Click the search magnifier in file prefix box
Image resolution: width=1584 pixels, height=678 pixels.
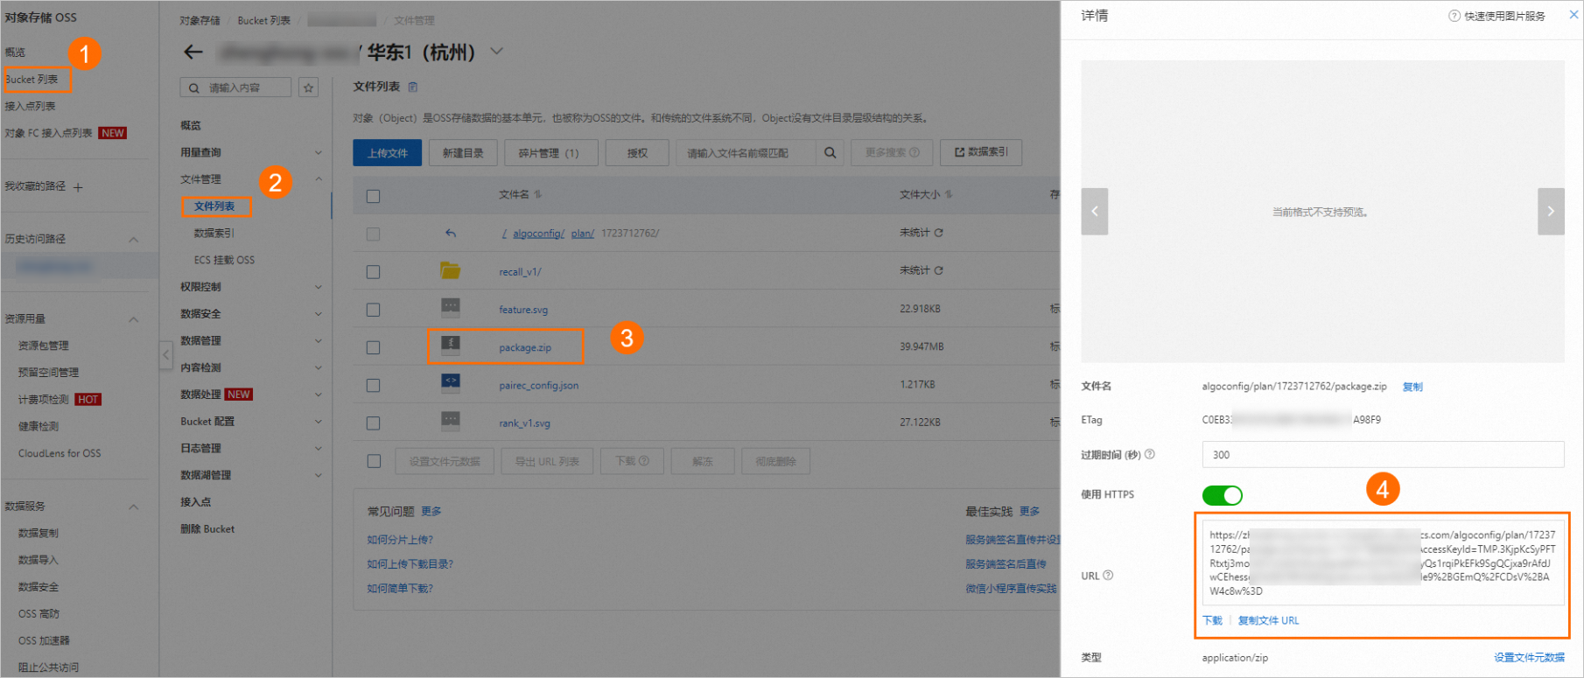point(830,153)
